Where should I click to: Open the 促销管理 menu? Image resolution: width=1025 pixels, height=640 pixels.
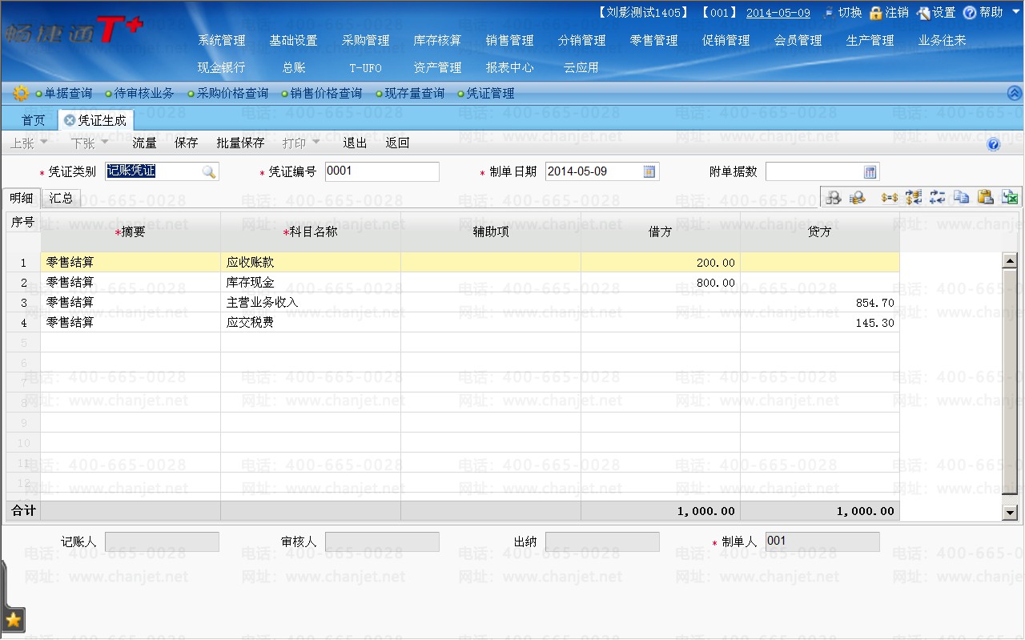point(726,40)
